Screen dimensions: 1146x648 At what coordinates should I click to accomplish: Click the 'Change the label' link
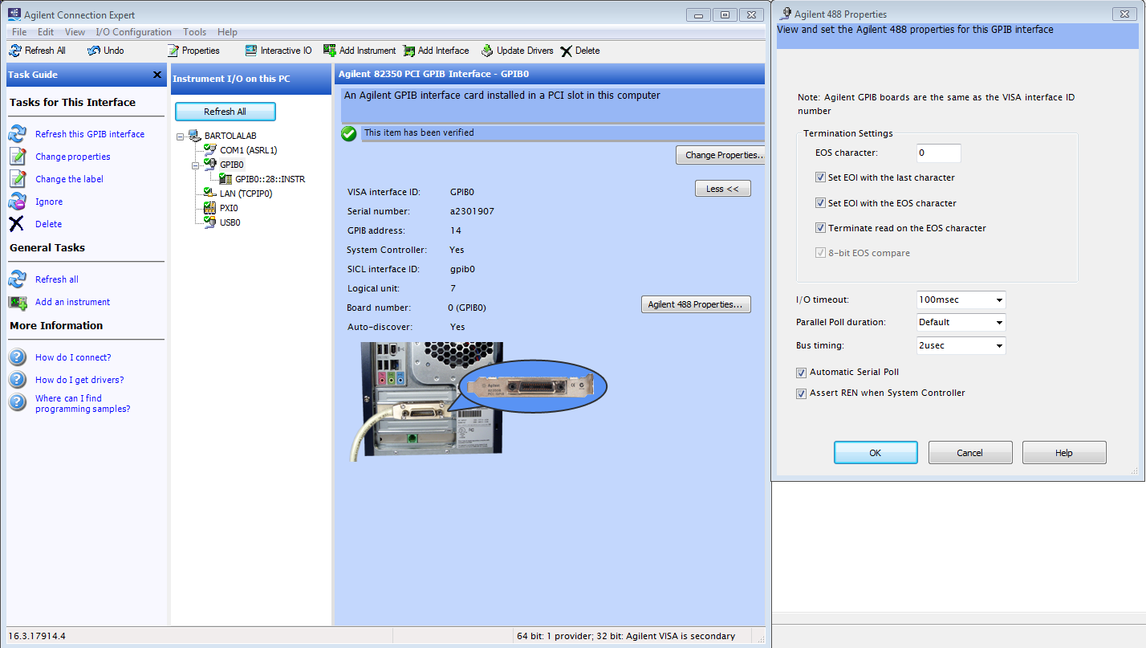pyautogui.click(x=69, y=179)
